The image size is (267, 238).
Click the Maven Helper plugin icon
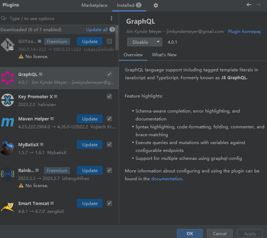coord(8,122)
